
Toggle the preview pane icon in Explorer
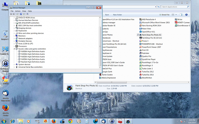click(181, 15)
